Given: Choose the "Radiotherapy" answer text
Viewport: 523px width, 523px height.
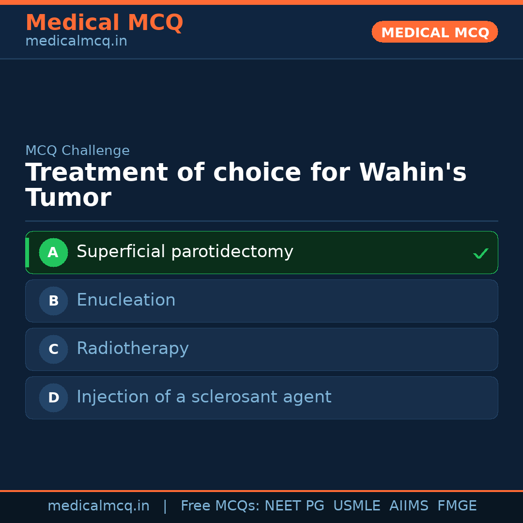Looking at the screenshot, I should (132, 349).
